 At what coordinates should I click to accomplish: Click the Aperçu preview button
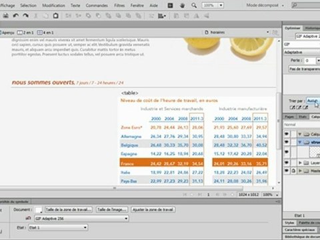(x=7, y=33)
